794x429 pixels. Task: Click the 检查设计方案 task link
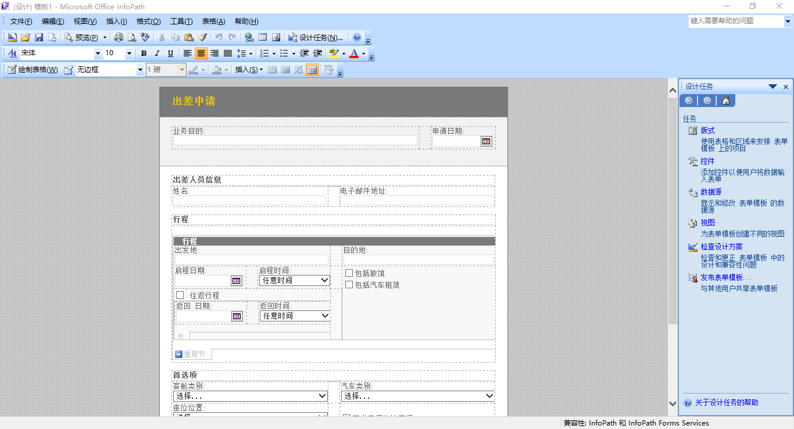click(721, 247)
